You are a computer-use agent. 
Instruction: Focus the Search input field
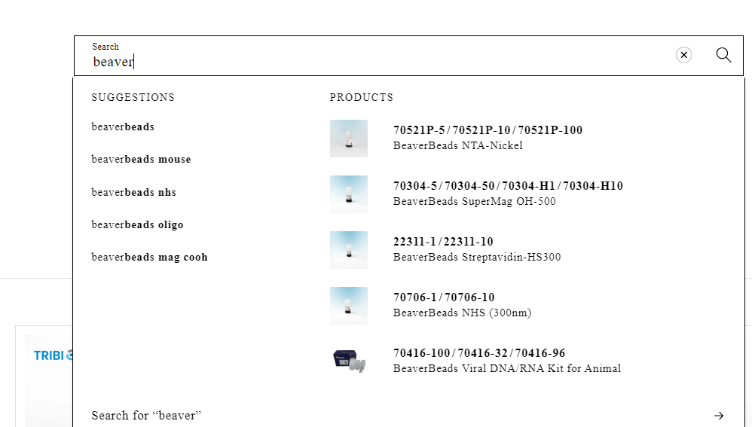[377, 62]
